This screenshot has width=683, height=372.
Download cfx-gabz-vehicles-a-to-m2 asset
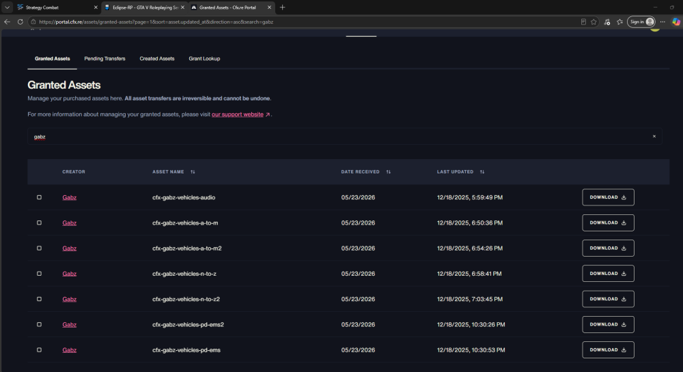tap(608, 248)
